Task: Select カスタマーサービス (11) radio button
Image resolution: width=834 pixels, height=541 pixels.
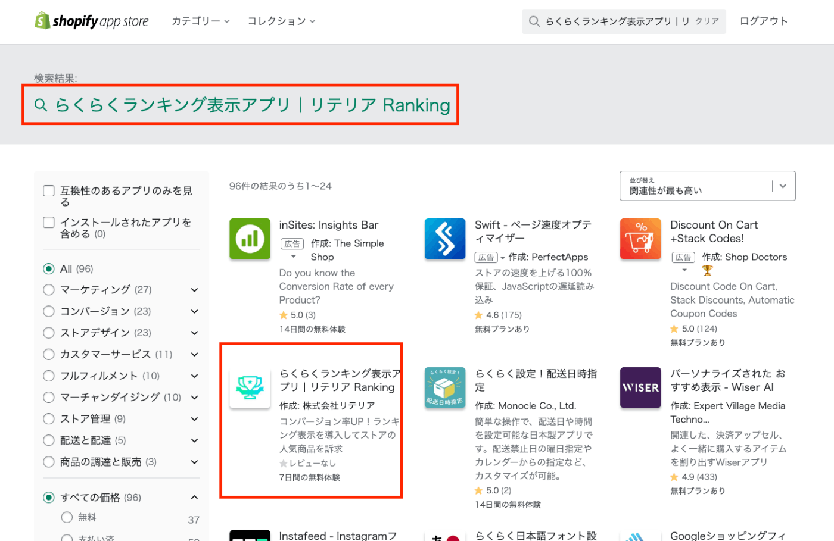Action: tap(49, 354)
